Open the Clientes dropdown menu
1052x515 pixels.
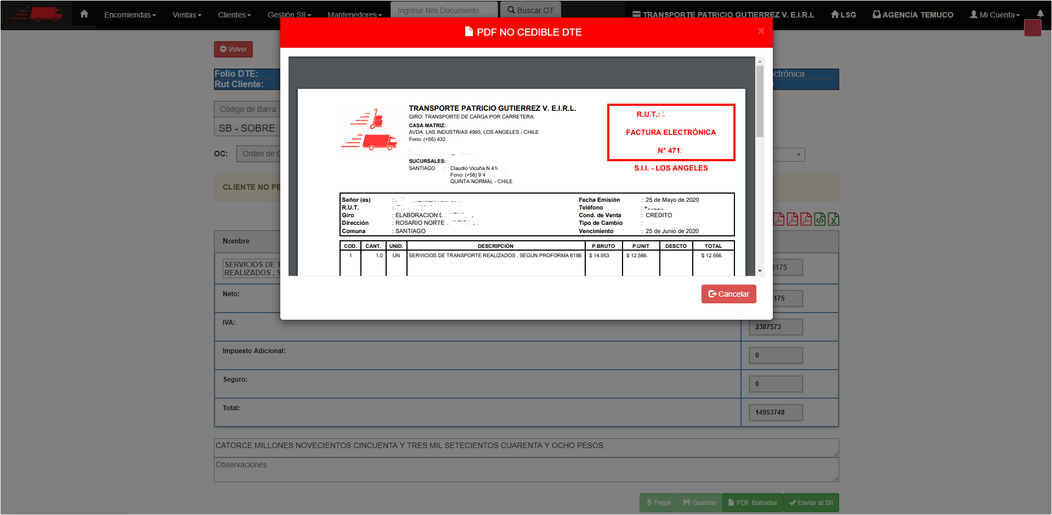click(234, 15)
